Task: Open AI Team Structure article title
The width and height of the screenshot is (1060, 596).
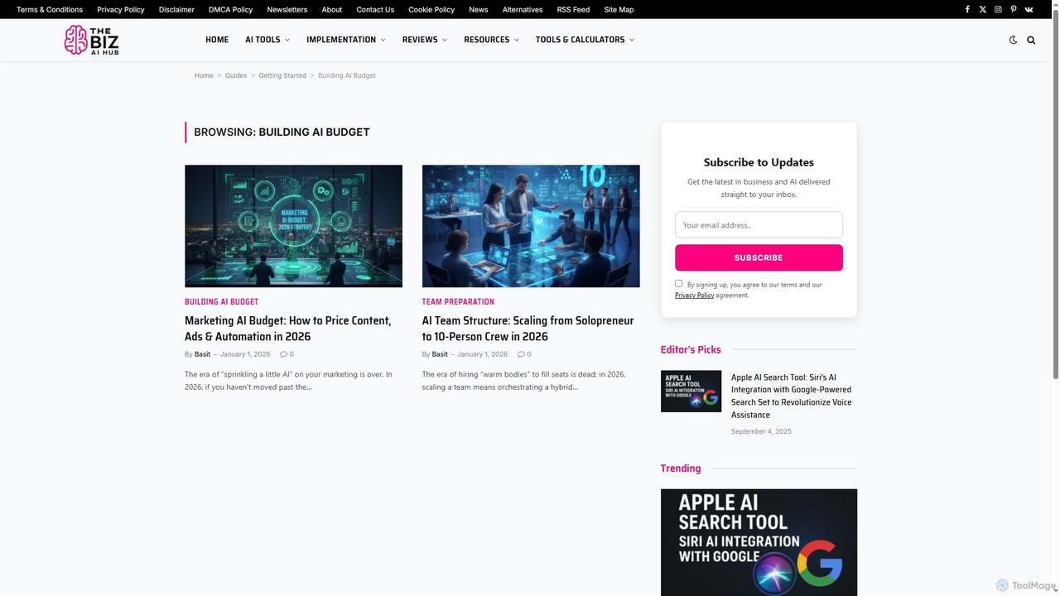Action: click(x=528, y=329)
